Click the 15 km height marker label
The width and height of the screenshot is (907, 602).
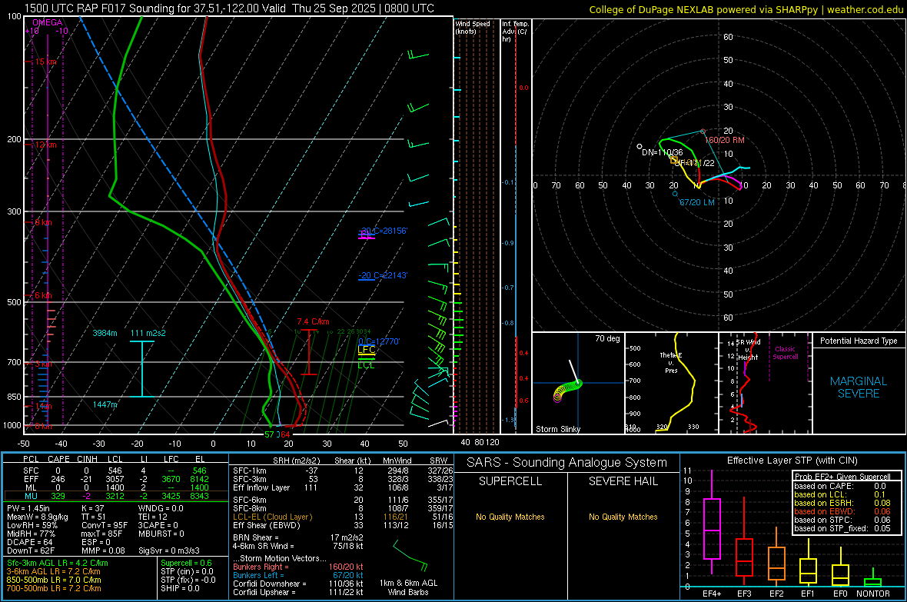tap(45, 62)
